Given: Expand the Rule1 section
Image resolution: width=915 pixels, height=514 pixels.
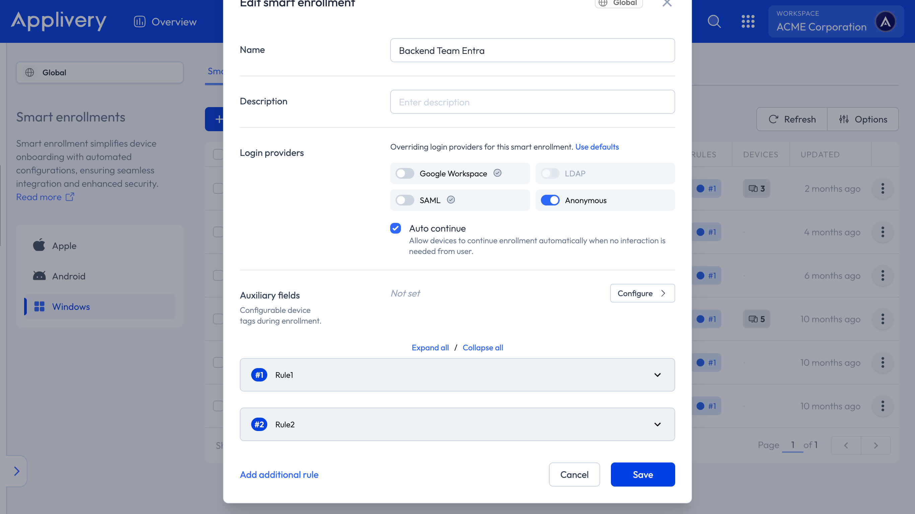Looking at the screenshot, I should click(x=657, y=375).
